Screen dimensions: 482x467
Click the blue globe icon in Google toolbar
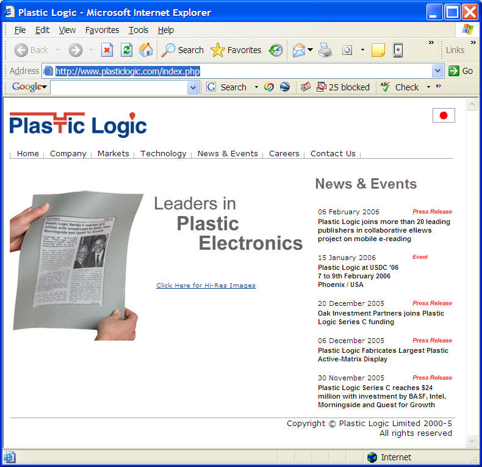pos(285,87)
